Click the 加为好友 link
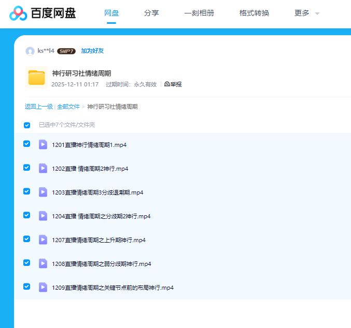 92,51
